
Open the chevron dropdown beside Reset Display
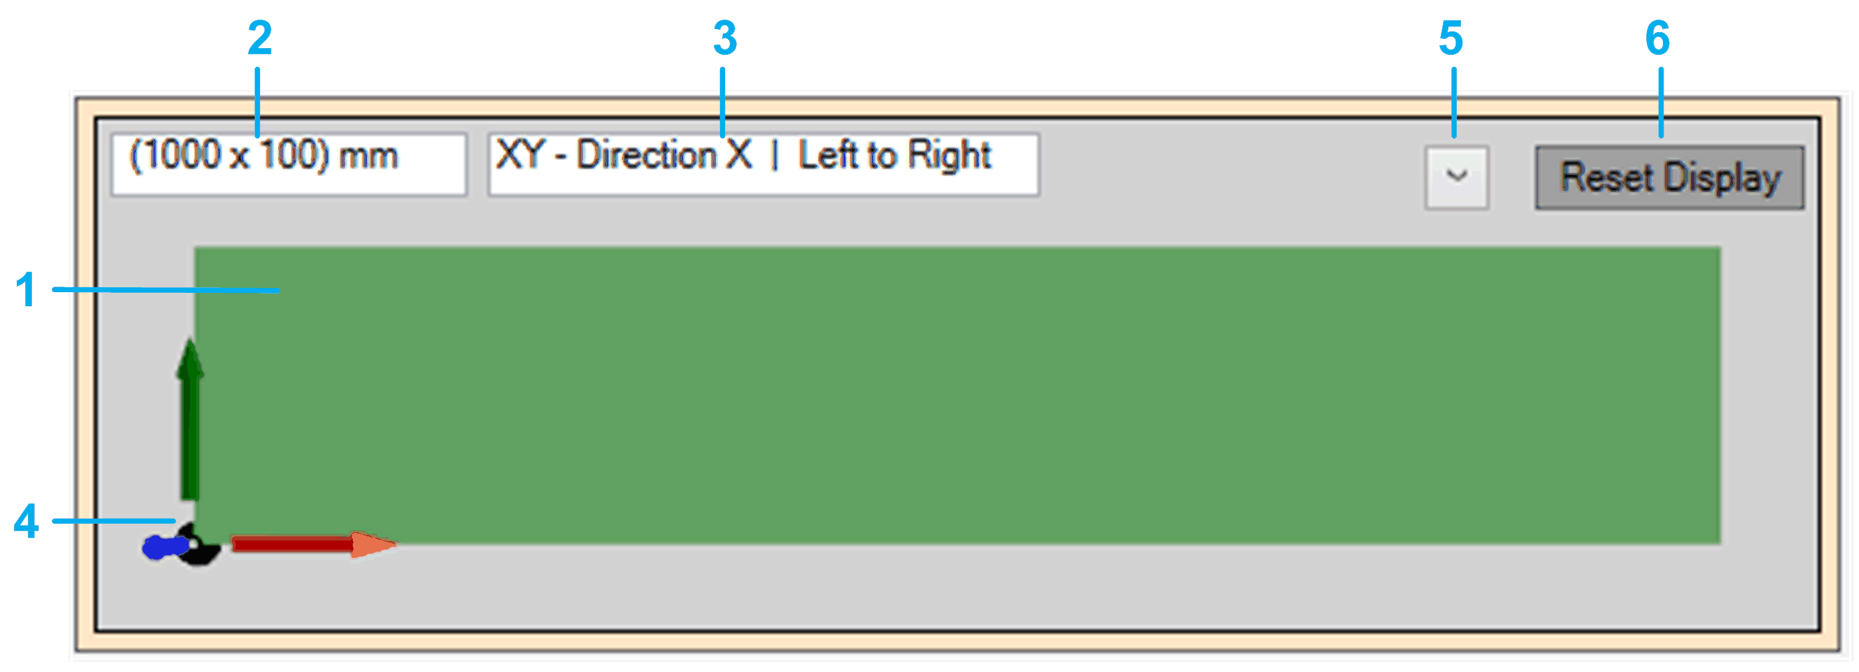[1456, 177]
